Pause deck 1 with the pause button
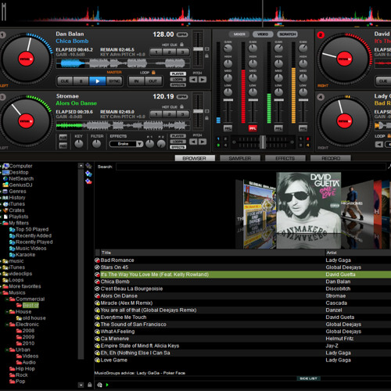This screenshot has height=391, width=391. [81, 81]
